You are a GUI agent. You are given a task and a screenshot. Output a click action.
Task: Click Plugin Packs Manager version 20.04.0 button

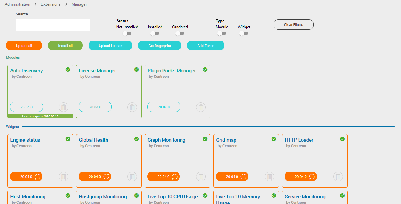[x=164, y=107]
